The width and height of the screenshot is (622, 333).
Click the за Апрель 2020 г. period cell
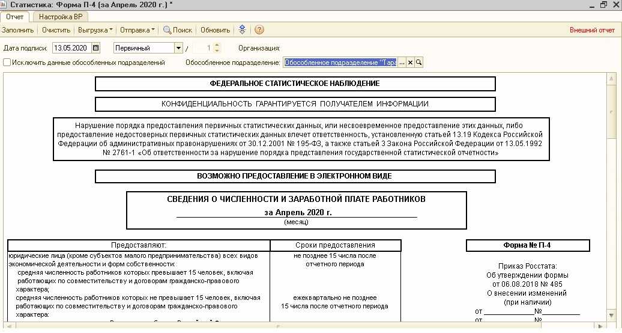[x=298, y=212]
